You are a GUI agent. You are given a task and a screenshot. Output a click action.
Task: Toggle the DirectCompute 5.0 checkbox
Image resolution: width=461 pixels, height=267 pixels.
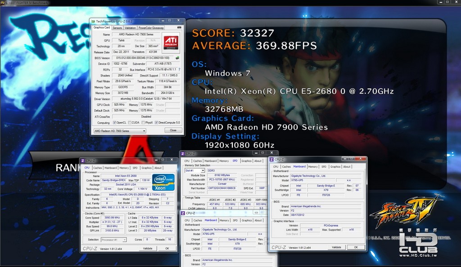[156, 122]
